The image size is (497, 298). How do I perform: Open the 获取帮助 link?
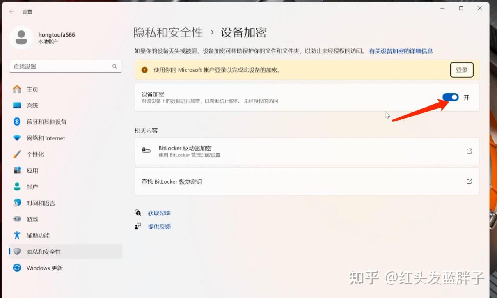click(x=159, y=213)
